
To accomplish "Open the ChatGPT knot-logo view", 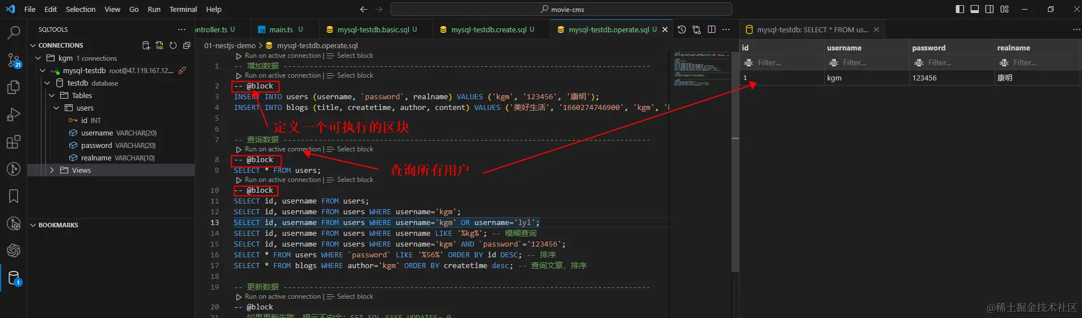I will coord(14,250).
